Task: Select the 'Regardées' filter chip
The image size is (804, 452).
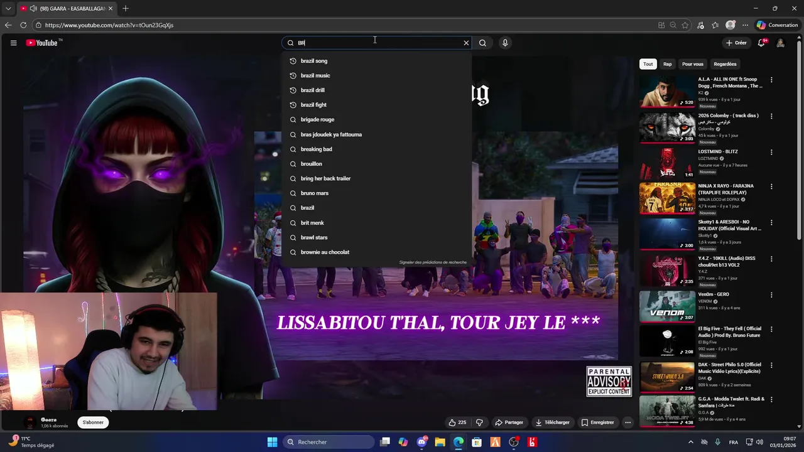Action: point(725,64)
